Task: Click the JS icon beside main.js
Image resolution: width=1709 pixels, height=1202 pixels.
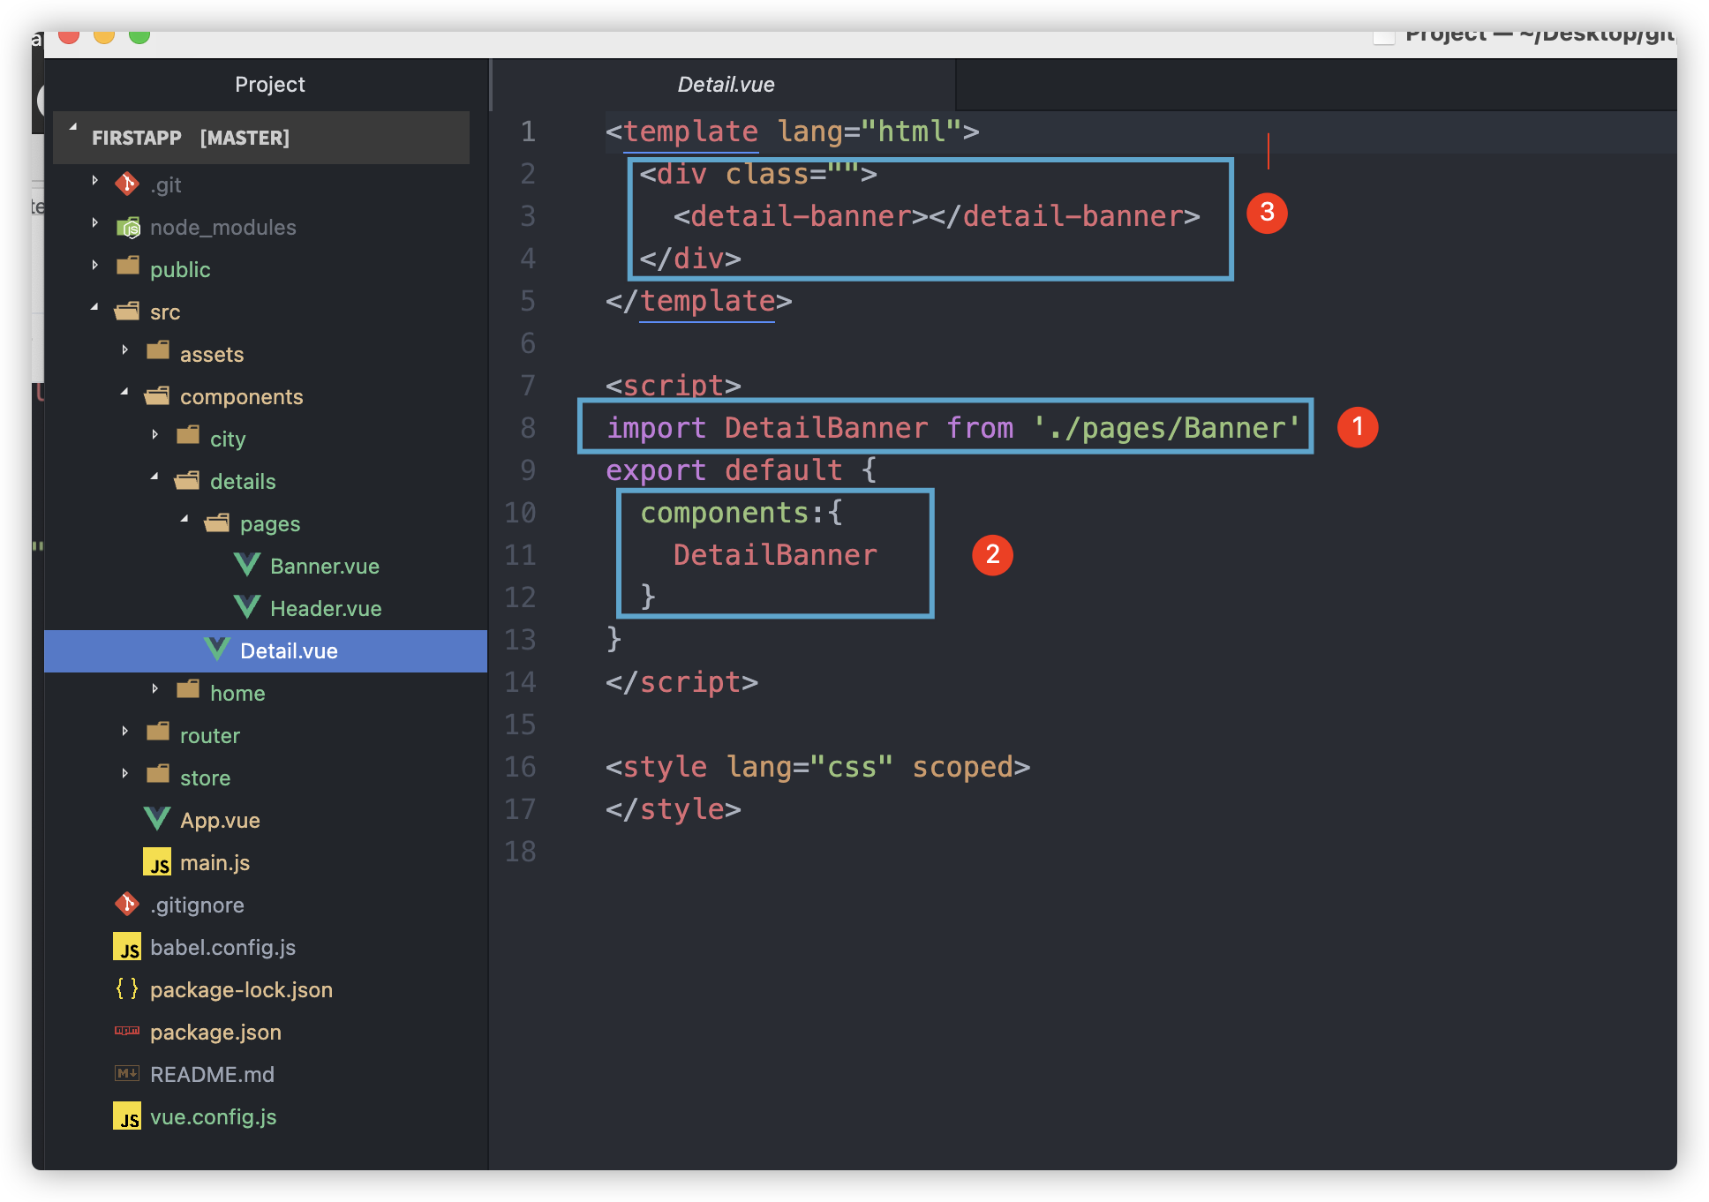Action: coord(157,862)
